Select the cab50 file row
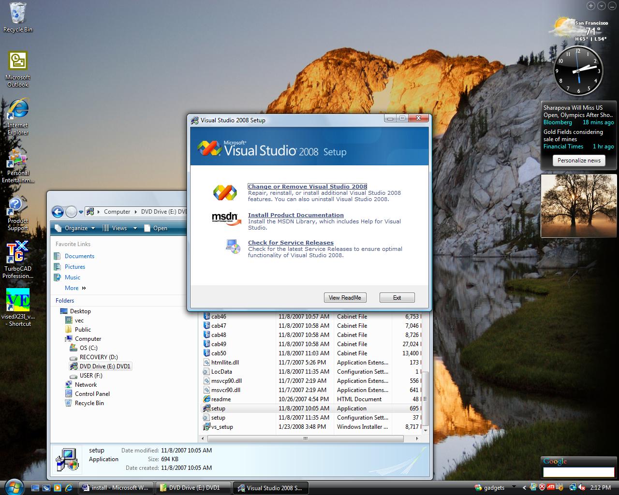This screenshot has width=619, height=495. (x=311, y=353)
